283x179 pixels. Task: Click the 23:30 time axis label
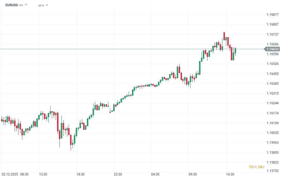[118, 174]
